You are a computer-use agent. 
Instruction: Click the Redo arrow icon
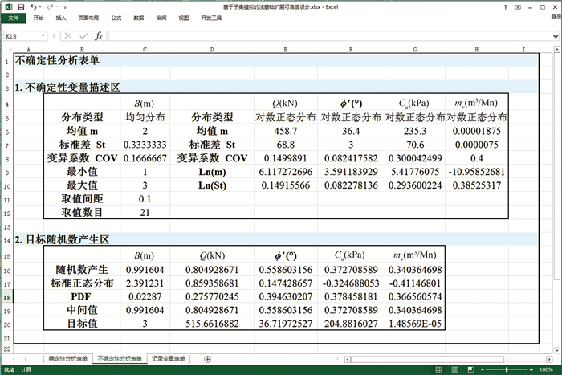click(x=49, y=6)
